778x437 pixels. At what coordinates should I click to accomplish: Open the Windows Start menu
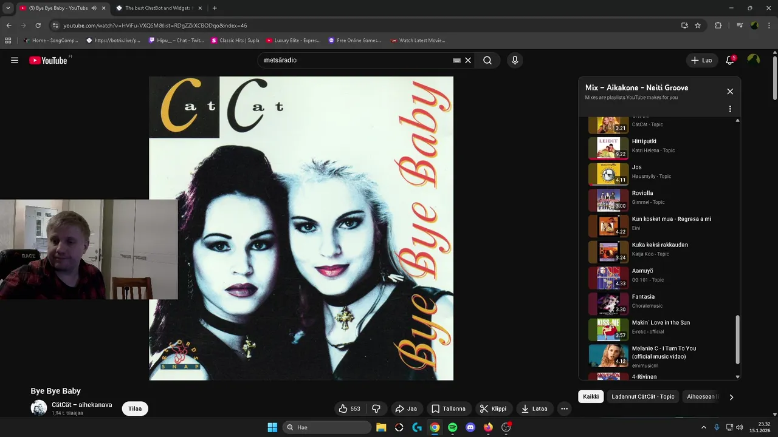point(272,427)
